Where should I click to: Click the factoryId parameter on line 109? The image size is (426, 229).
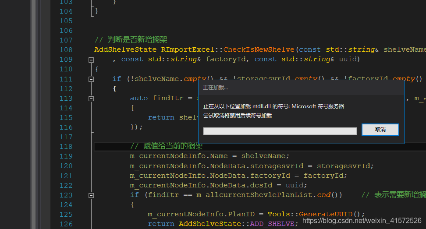click(x=226, y=59)
